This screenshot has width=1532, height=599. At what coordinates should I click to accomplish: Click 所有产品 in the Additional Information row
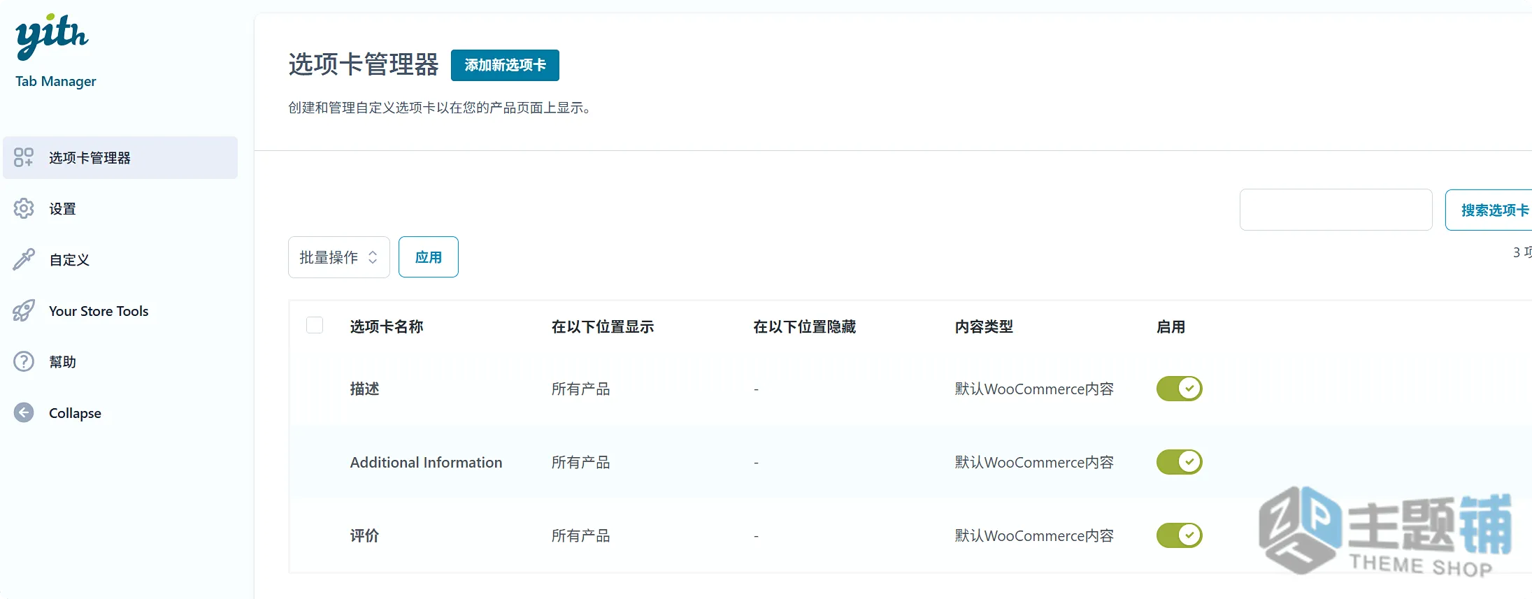(x=580, y=462)
